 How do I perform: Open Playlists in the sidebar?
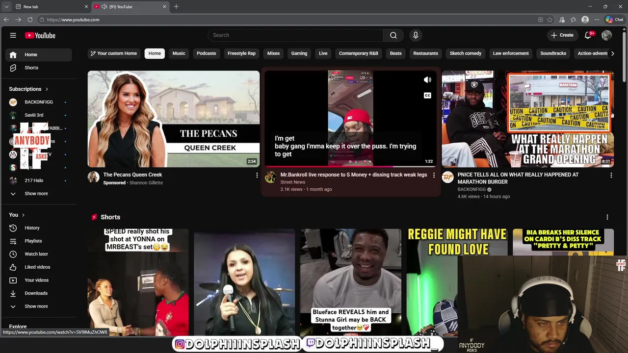coord(39,241)
